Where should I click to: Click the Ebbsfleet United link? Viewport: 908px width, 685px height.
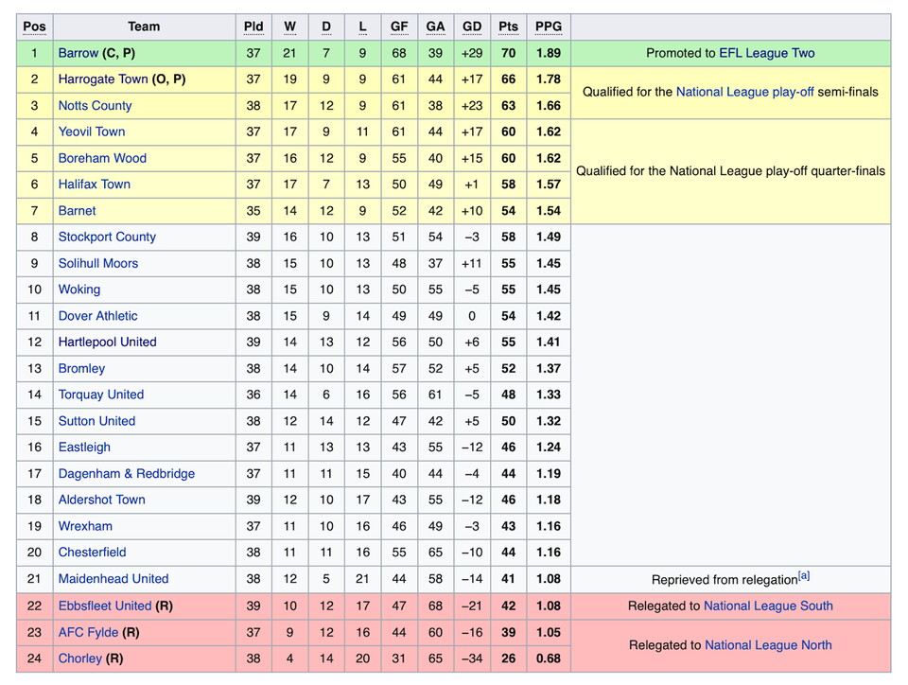(104, 606)
